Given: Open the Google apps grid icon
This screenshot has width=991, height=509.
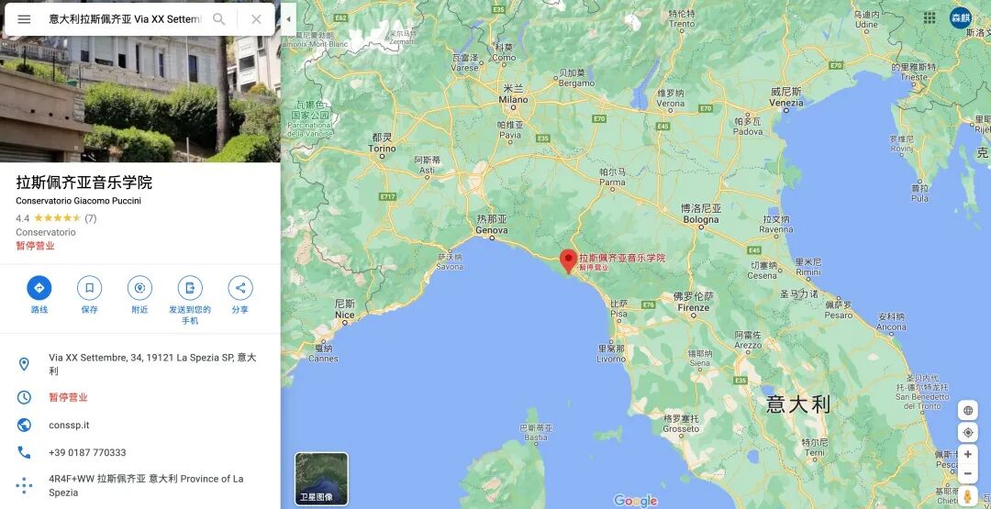Looking at the screenshot, I should coord(930,17).
